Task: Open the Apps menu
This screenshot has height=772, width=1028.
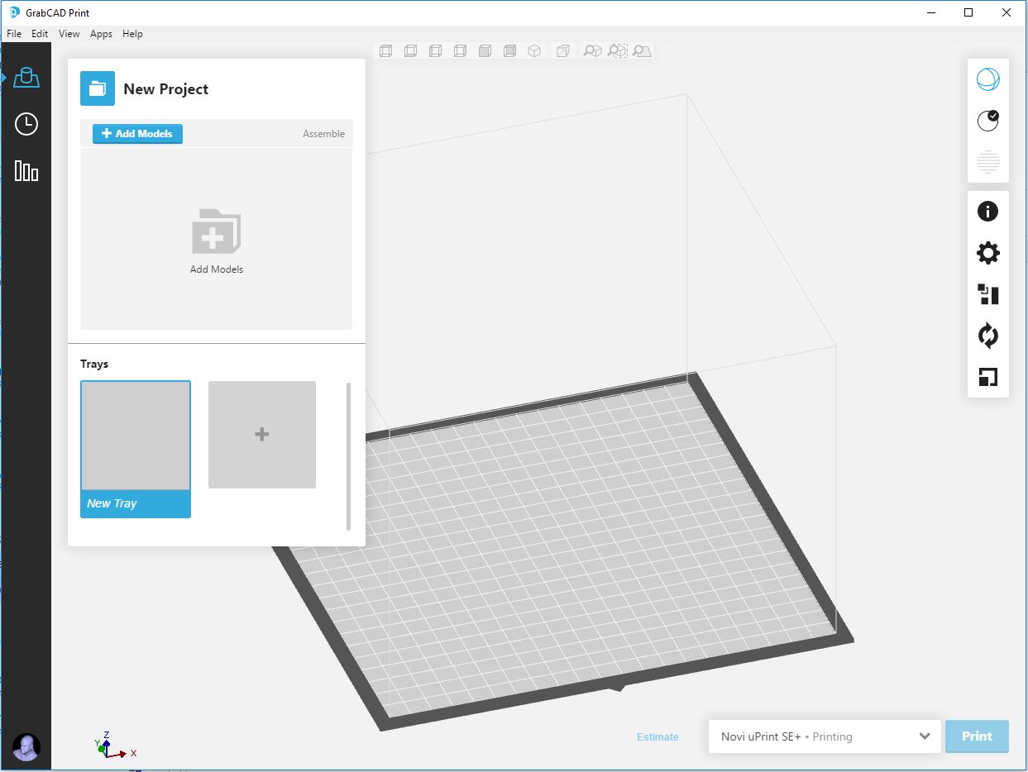Action: (x=101, y=34)
